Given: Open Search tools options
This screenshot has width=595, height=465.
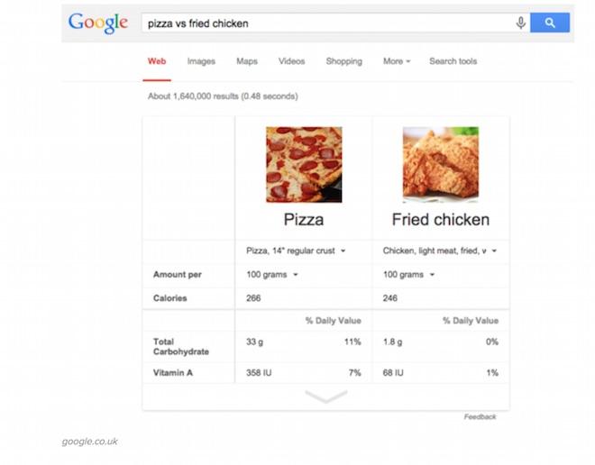Looking at the screenshot, I should pyautogui.click(x=453, y=61).
